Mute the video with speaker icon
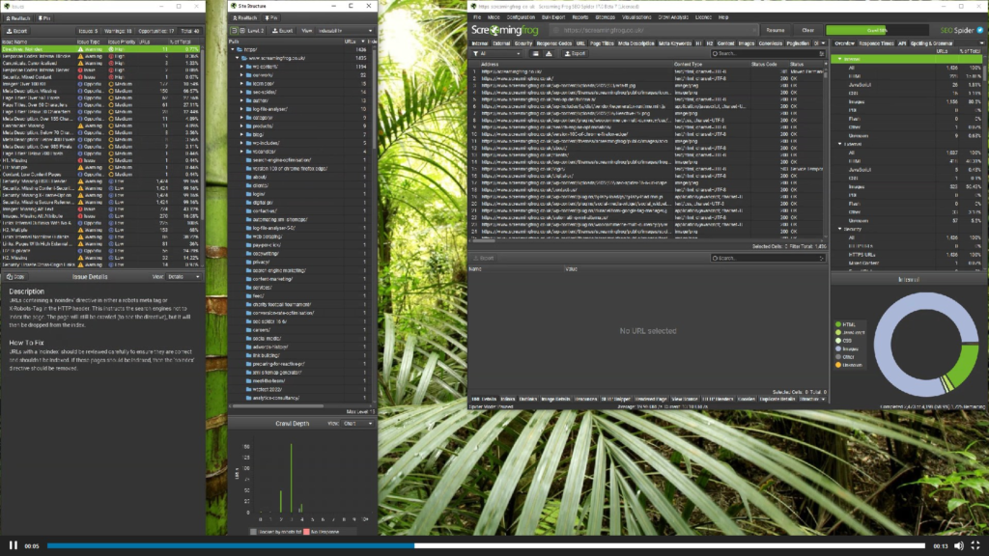Image resolution: width=989 pixels, height=556 pixels. click(959, 546)
